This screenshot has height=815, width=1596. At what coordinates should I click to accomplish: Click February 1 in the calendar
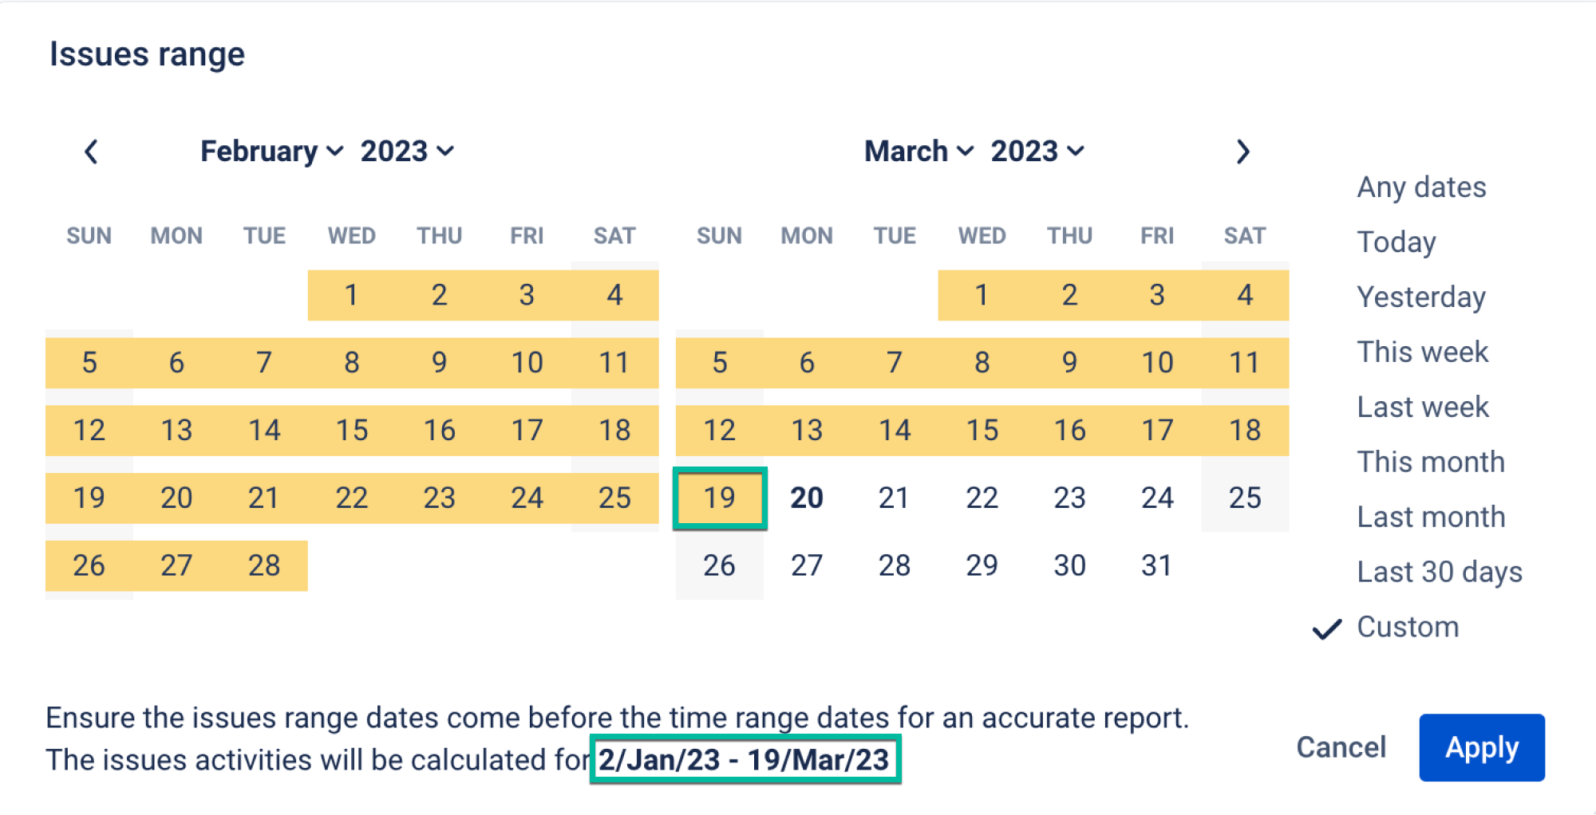[x=351, y=295]
